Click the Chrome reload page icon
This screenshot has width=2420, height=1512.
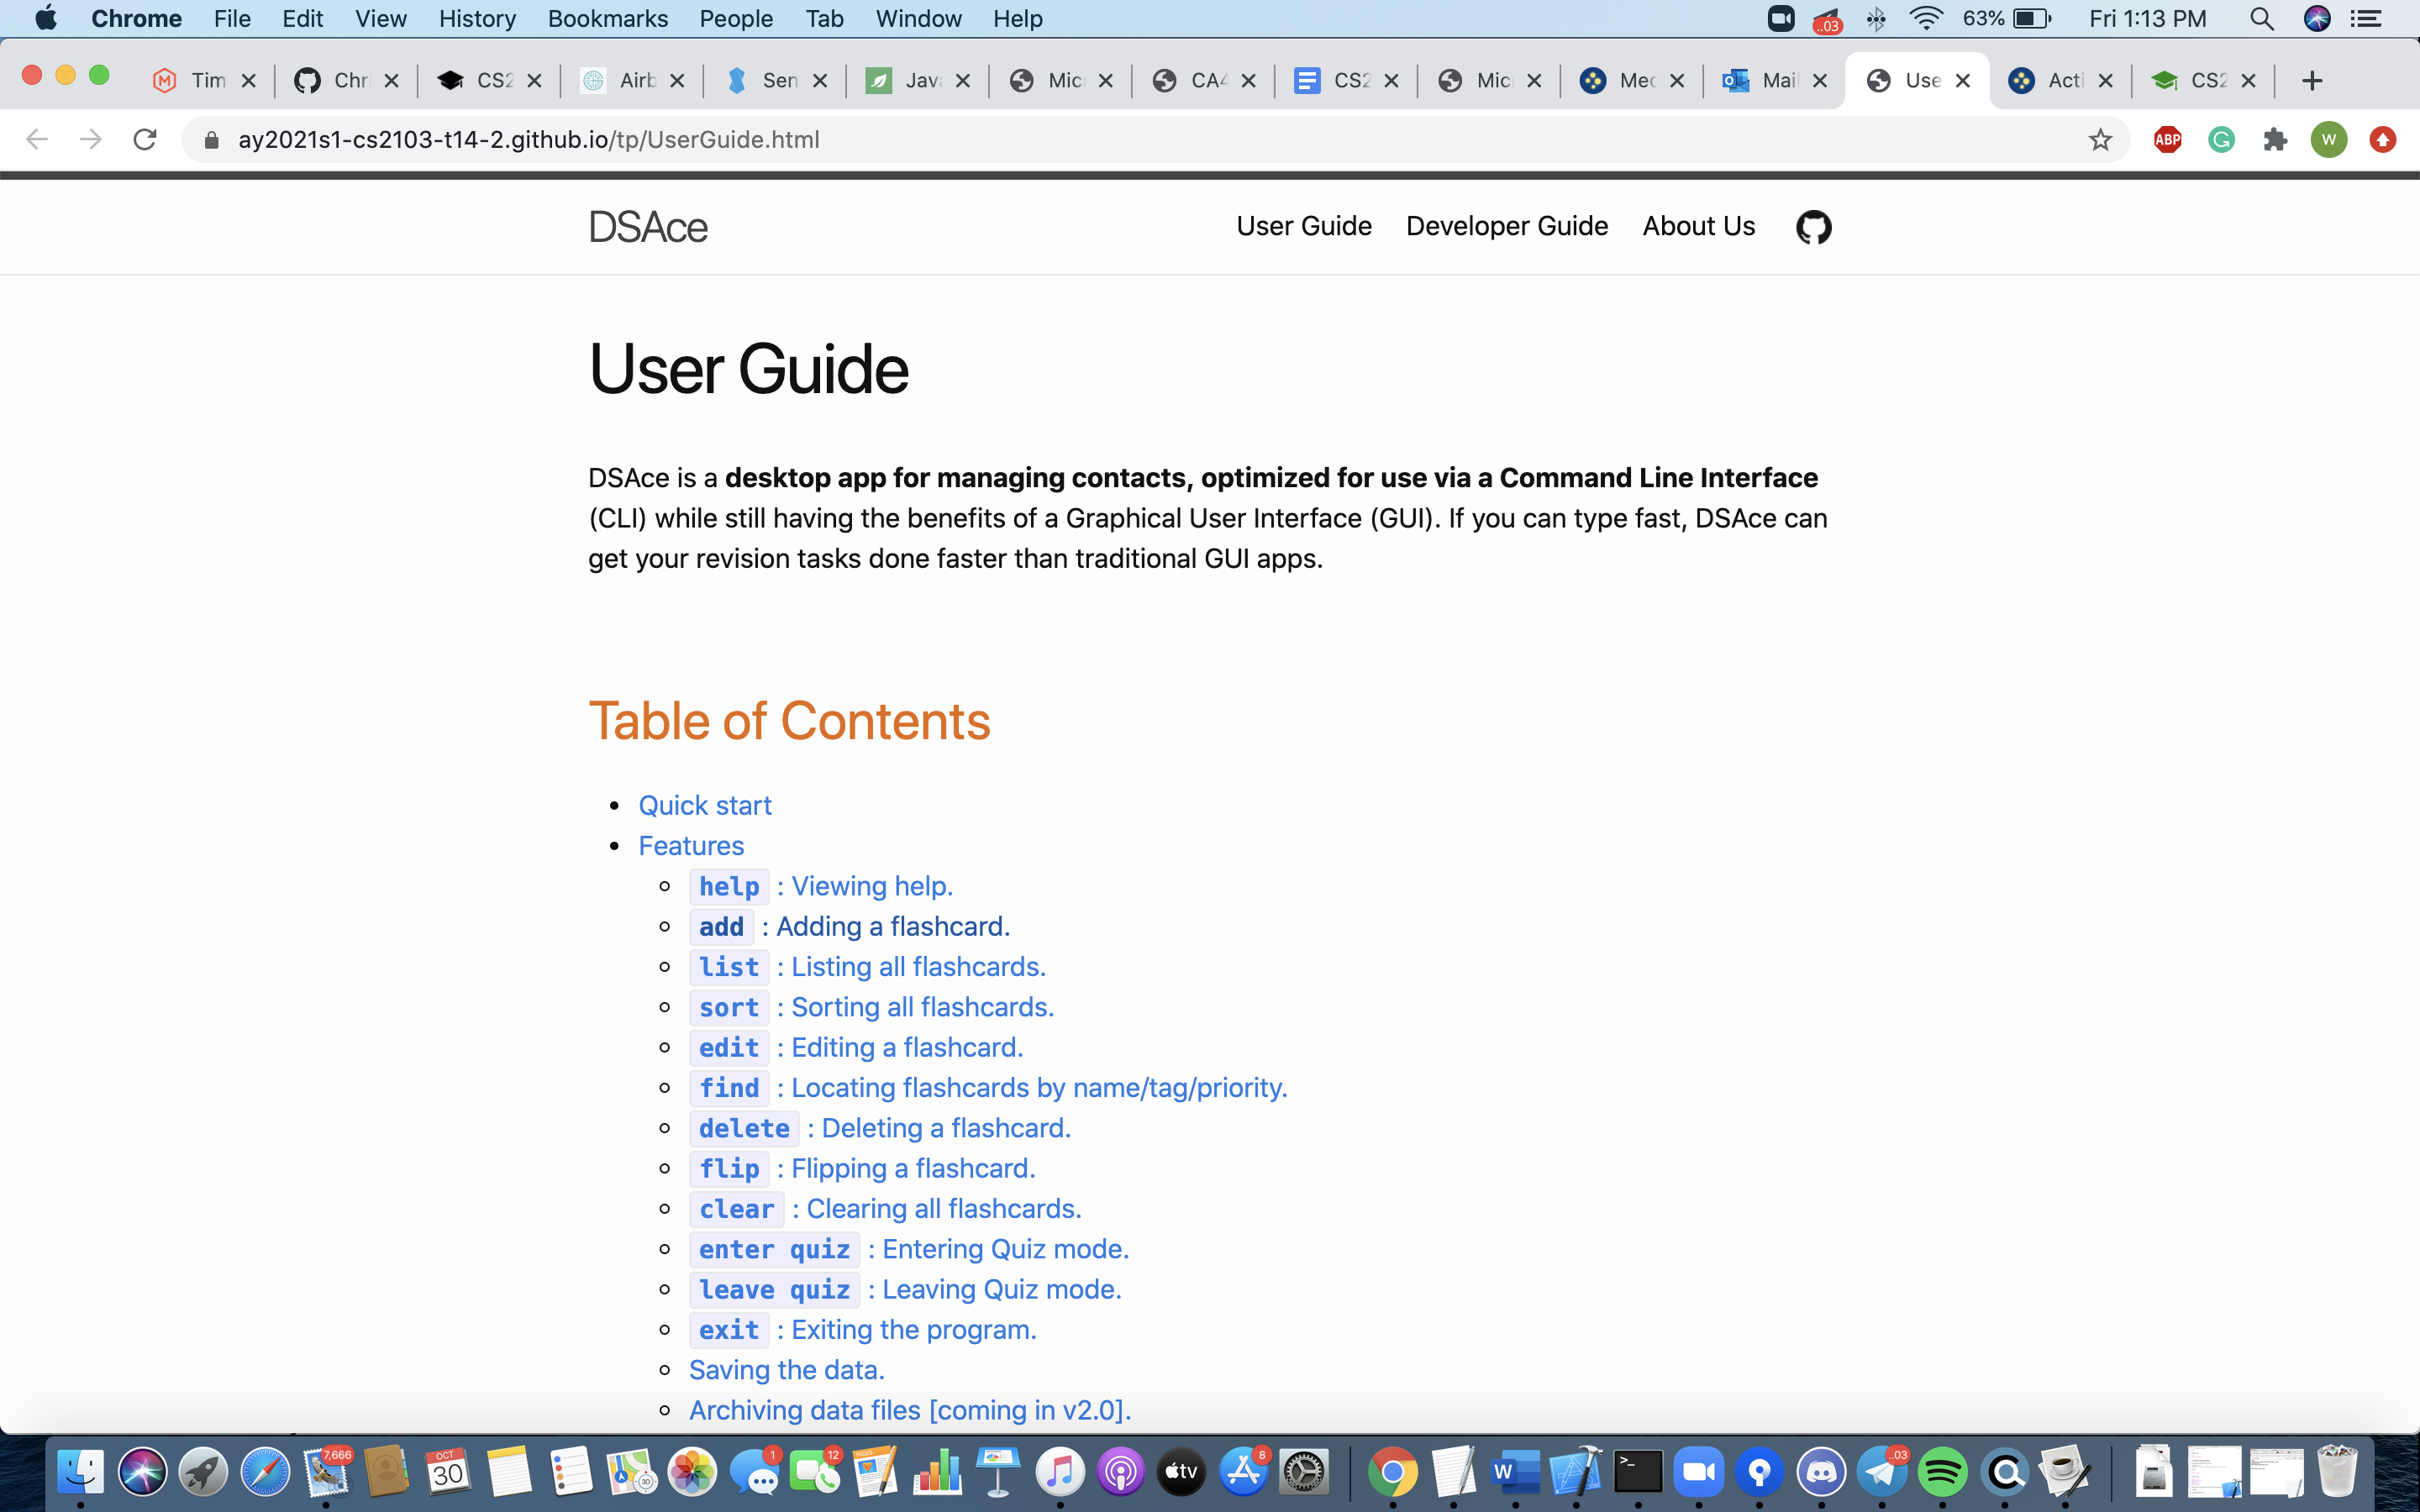tap(145, 140)
